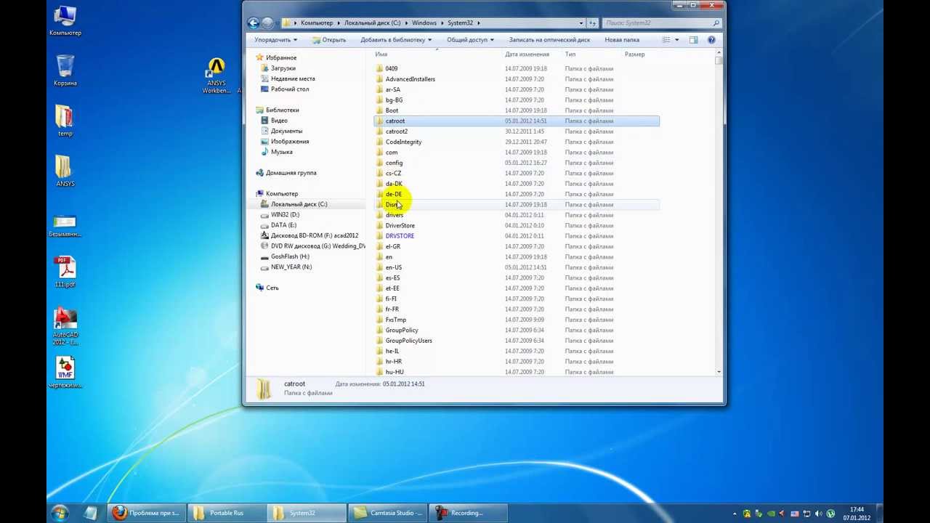Open the Компьютер desktop icon
Screen dimensions: 930x523
pyautogui.click(x=65, y=20)
